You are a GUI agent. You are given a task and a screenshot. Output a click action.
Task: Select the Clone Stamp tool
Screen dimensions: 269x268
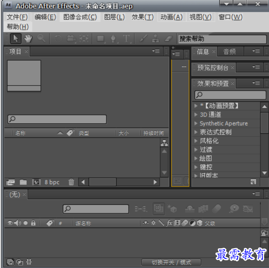click(x=155, y=38)
